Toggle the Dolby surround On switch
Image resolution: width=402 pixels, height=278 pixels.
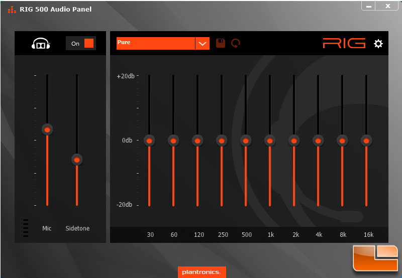[81, 43]
